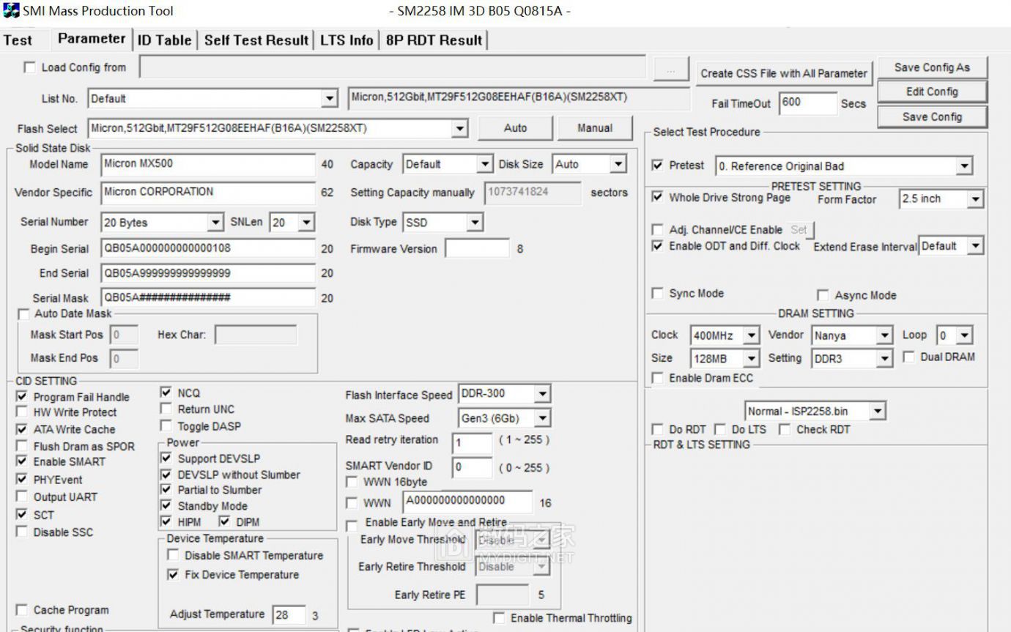The width and height of the screenshot is (1011, 632).
Task: Click the Begin Serial field
Action: pos(209,248)
